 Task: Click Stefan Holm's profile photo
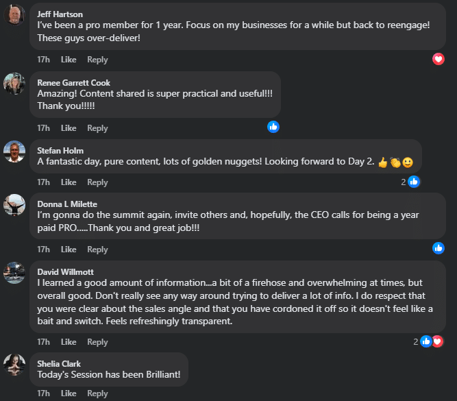14,151
